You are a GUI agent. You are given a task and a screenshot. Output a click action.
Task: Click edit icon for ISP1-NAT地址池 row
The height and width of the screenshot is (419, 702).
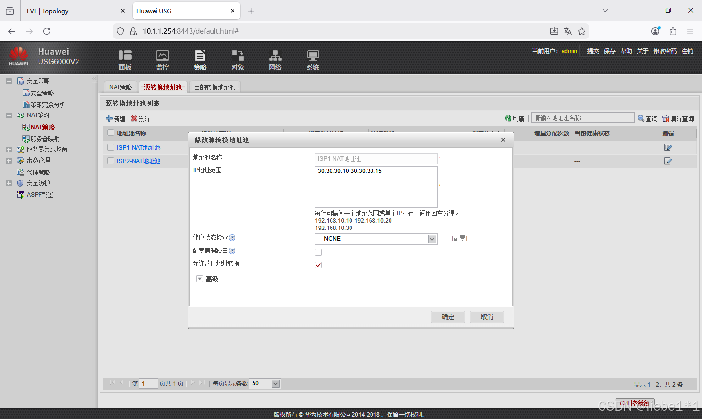(x=668, y=147)
